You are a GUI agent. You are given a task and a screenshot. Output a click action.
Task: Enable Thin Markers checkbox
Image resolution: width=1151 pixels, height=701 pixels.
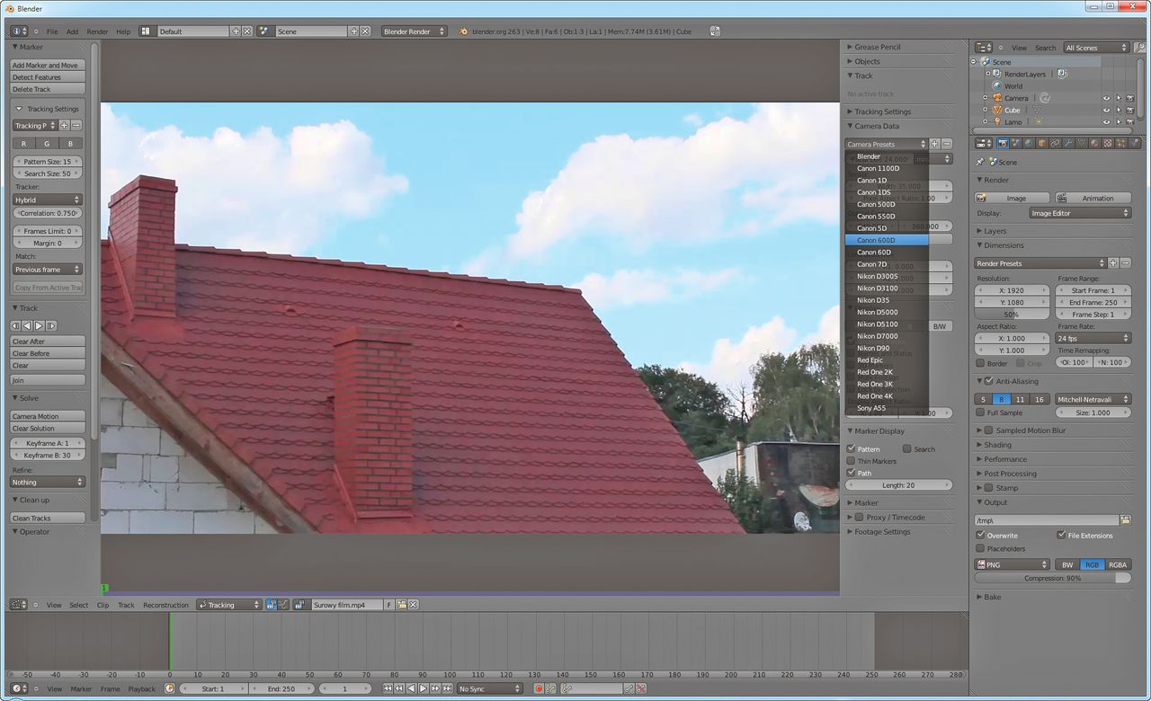852,461
